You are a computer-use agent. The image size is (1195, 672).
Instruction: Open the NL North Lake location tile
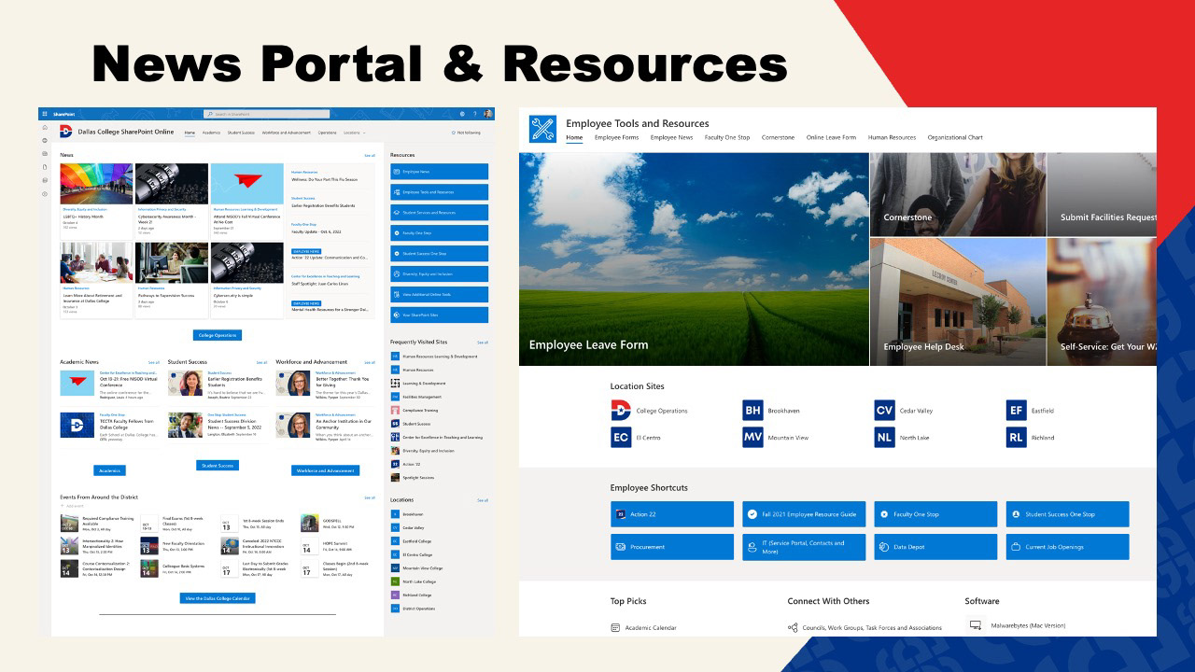coord(885,437)
